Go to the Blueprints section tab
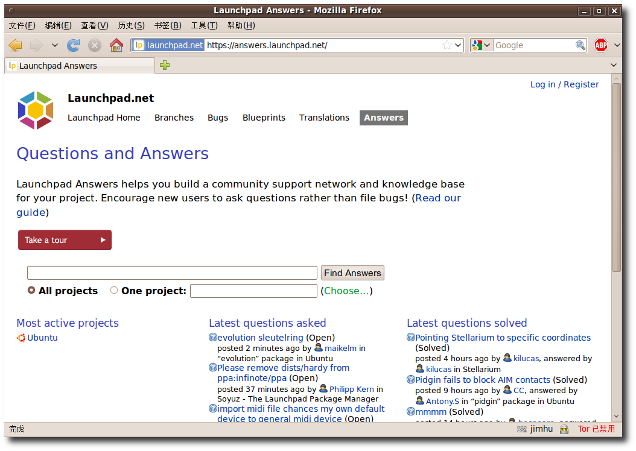The width and height of the screenshot is (636, 451). pos(264,118)
